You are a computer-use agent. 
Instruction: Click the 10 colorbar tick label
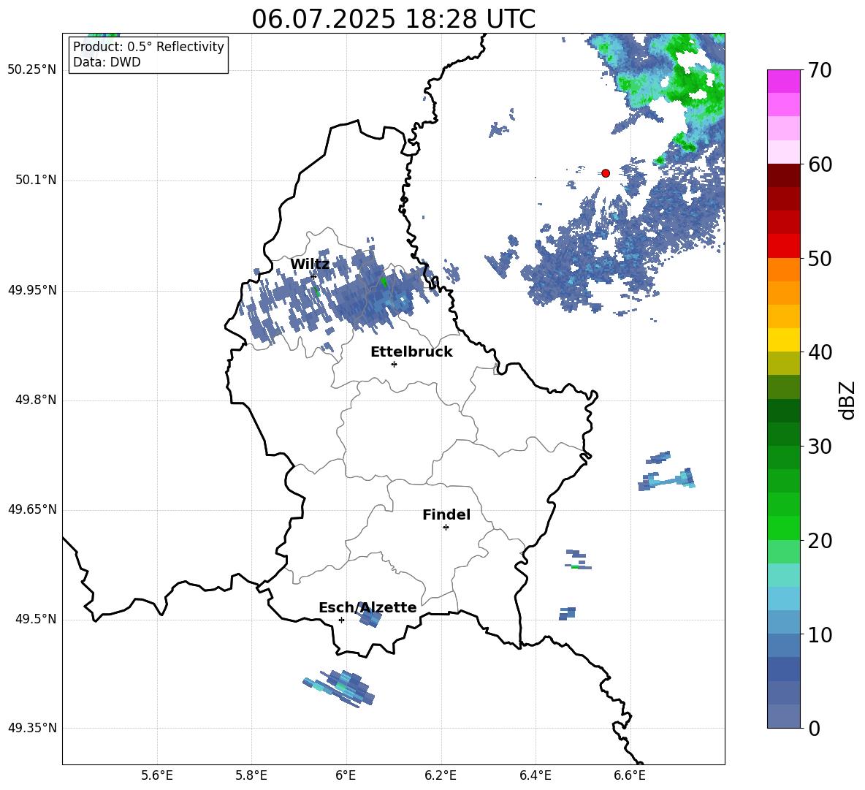820,635
